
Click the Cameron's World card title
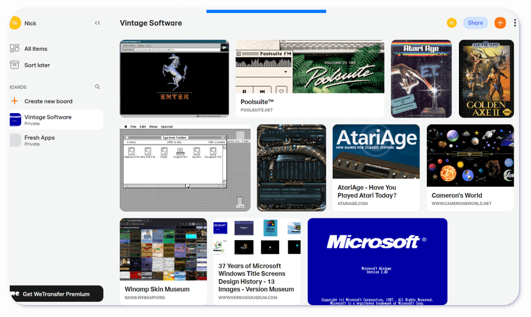tap(457, 195)
